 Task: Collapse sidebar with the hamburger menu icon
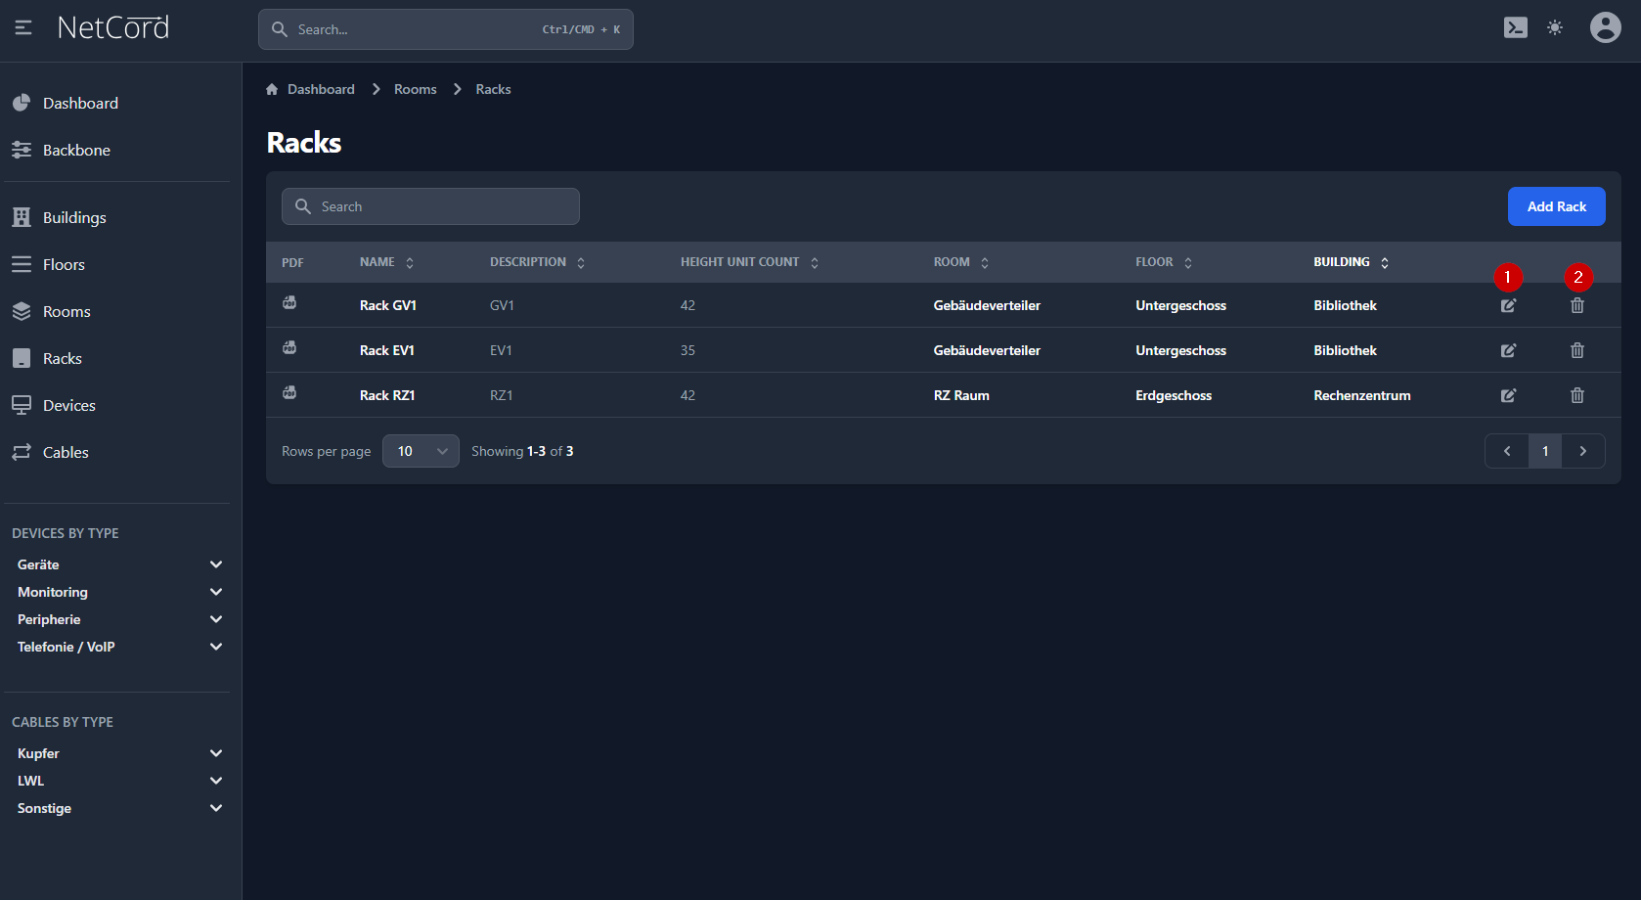(23, 27)
